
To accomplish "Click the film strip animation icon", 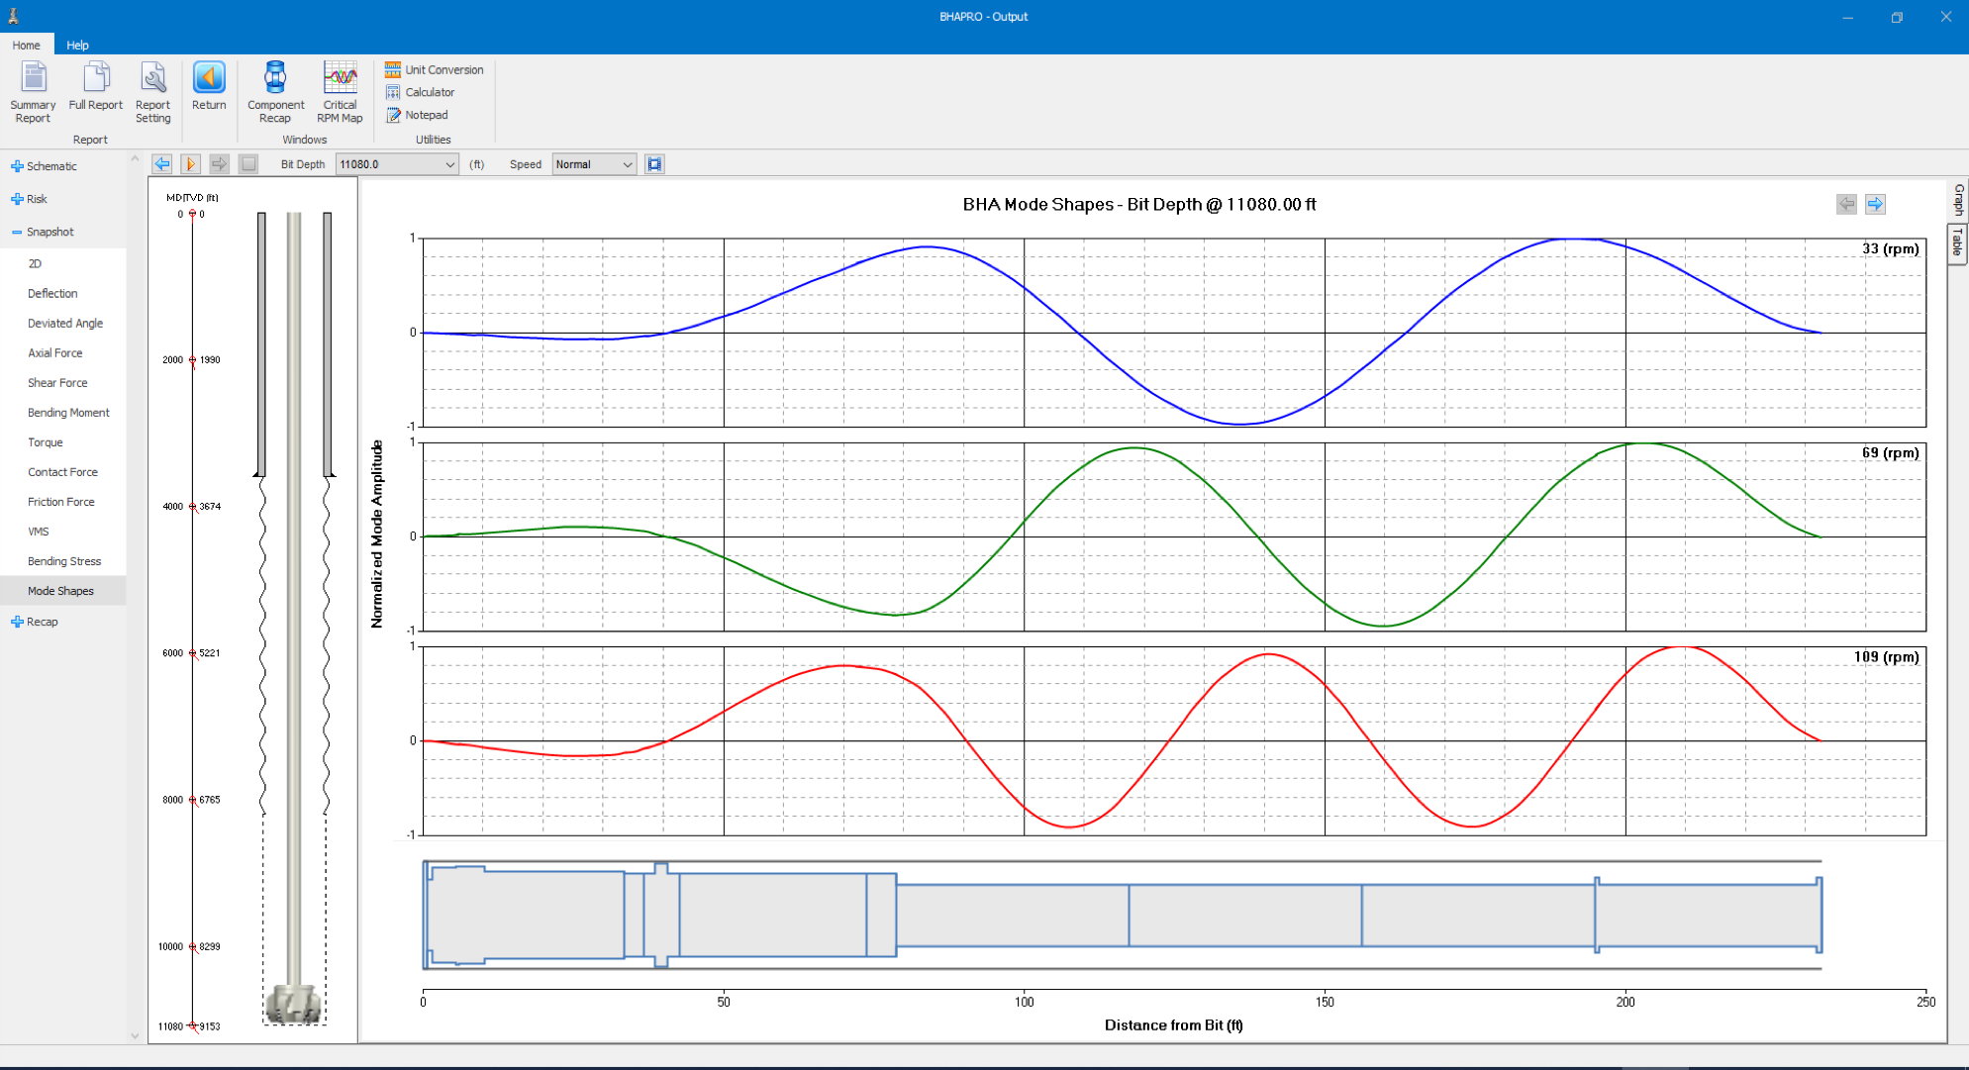I will pyautogui.click(x=654, y=164).
